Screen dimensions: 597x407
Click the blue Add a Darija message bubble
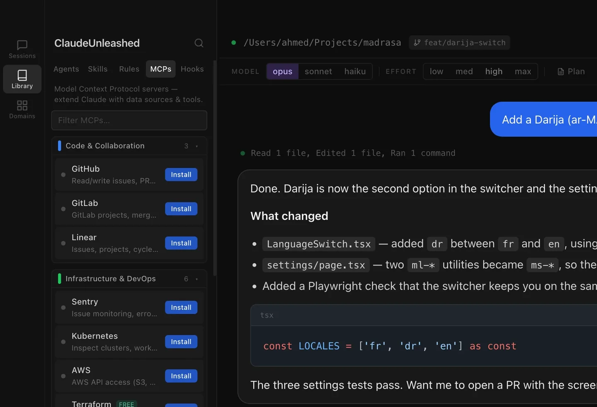(544, 119)
